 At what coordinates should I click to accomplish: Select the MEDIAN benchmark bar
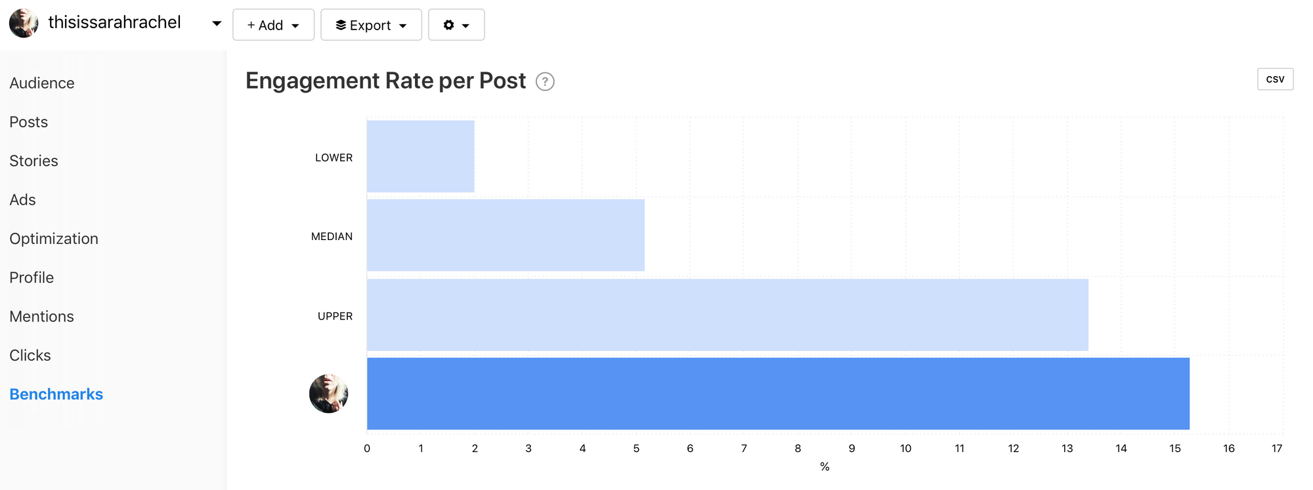coord(506,235)
